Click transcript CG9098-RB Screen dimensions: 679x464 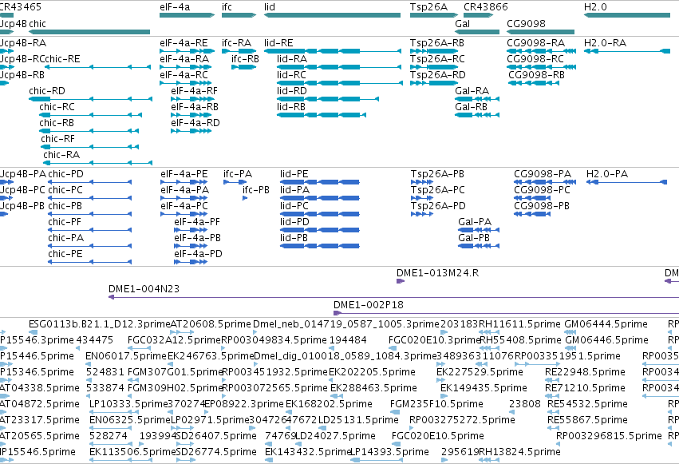click(534, 83)
